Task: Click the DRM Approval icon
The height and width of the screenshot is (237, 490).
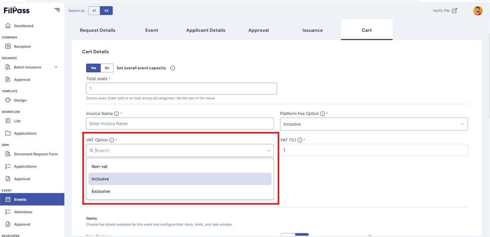Action: click(x=8, y=179)
